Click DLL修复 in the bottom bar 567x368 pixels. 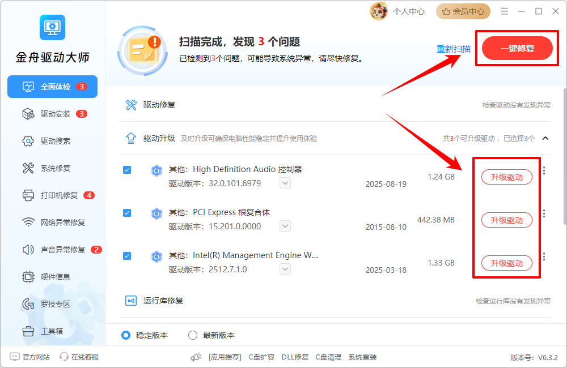(x=295, y=357)
